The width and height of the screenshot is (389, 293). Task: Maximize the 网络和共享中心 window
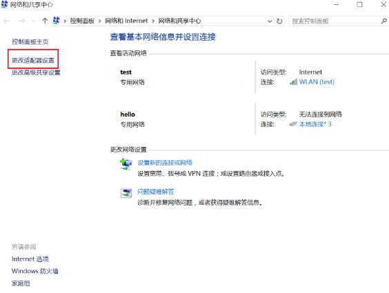click(x=359, y=4)
